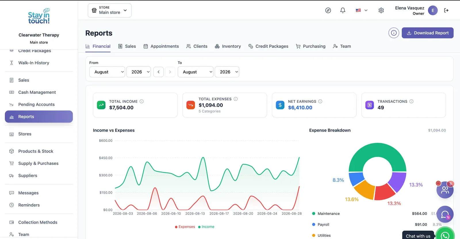Switch to the Purchasing tab

(x=311, y=46)
